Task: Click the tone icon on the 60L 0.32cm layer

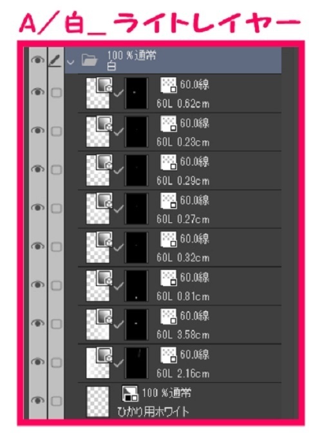Action: point(169,239)
